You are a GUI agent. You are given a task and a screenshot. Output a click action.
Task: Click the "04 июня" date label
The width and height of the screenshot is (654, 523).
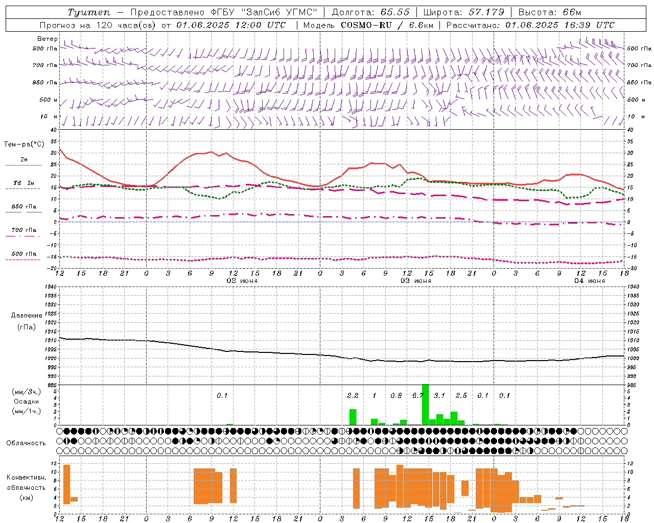pyautogui.click(x=590, y=281)
